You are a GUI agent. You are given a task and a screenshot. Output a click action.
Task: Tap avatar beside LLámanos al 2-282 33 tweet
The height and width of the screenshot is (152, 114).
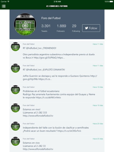coord(16,141)
